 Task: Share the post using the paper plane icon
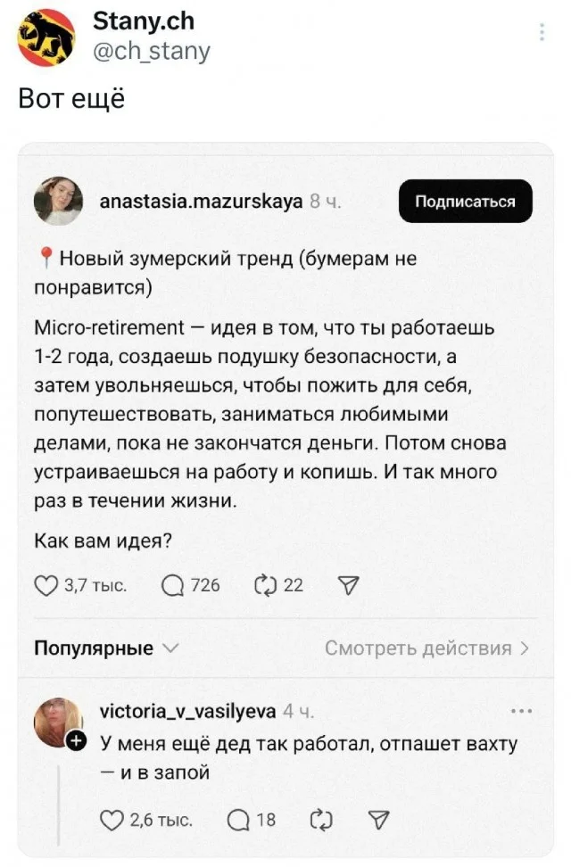(x=349, y=585)
